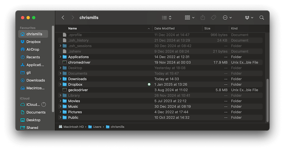Expand the Applications folder disclosure triangle
285x151 pixels.
pos(60,57)
